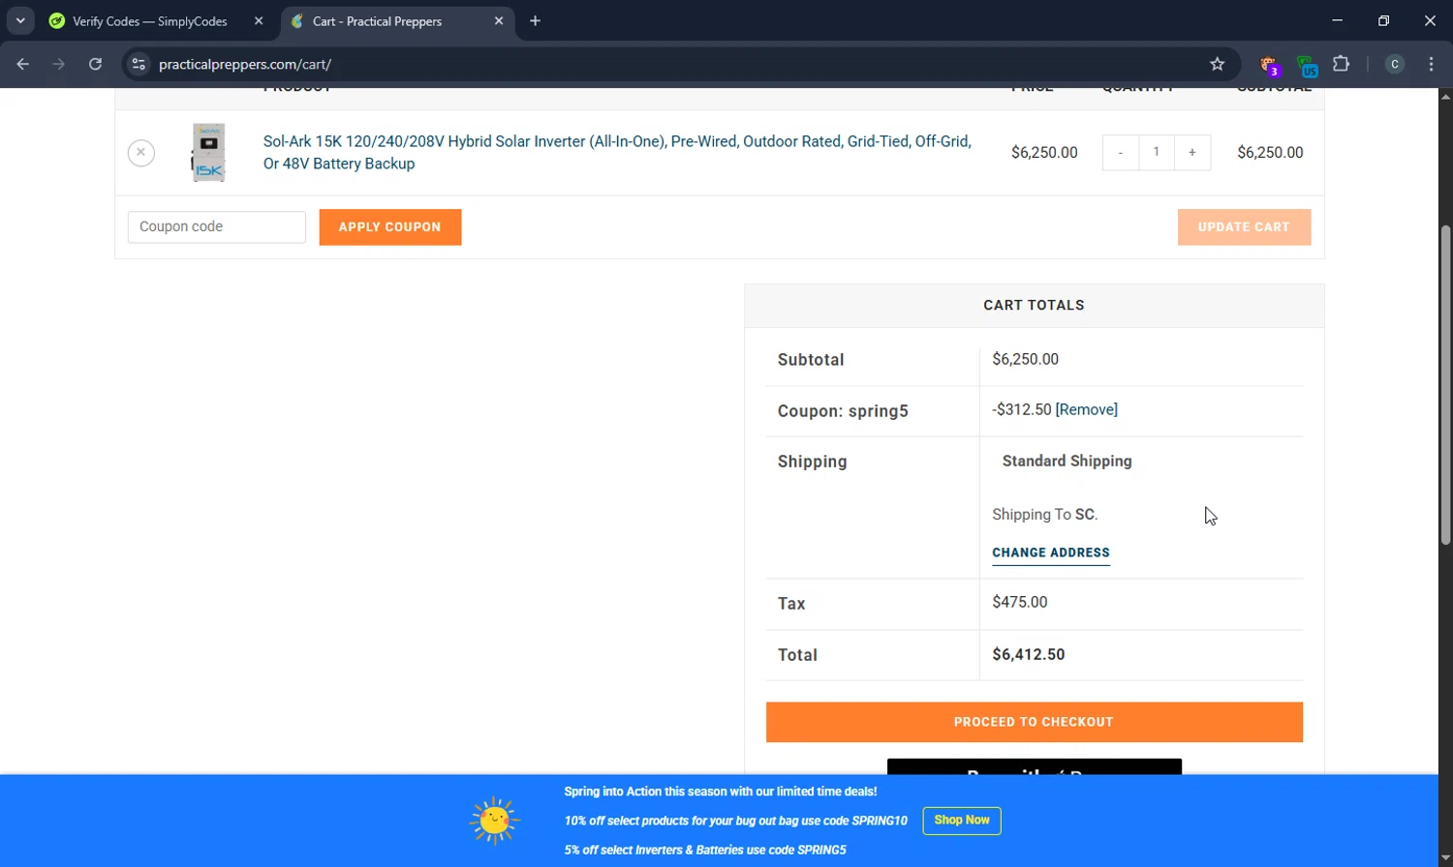The image size is (1453, 867).
Task: Switch to the Verify Codes SimplyCodes tab
Action: [x=150, y=21]
